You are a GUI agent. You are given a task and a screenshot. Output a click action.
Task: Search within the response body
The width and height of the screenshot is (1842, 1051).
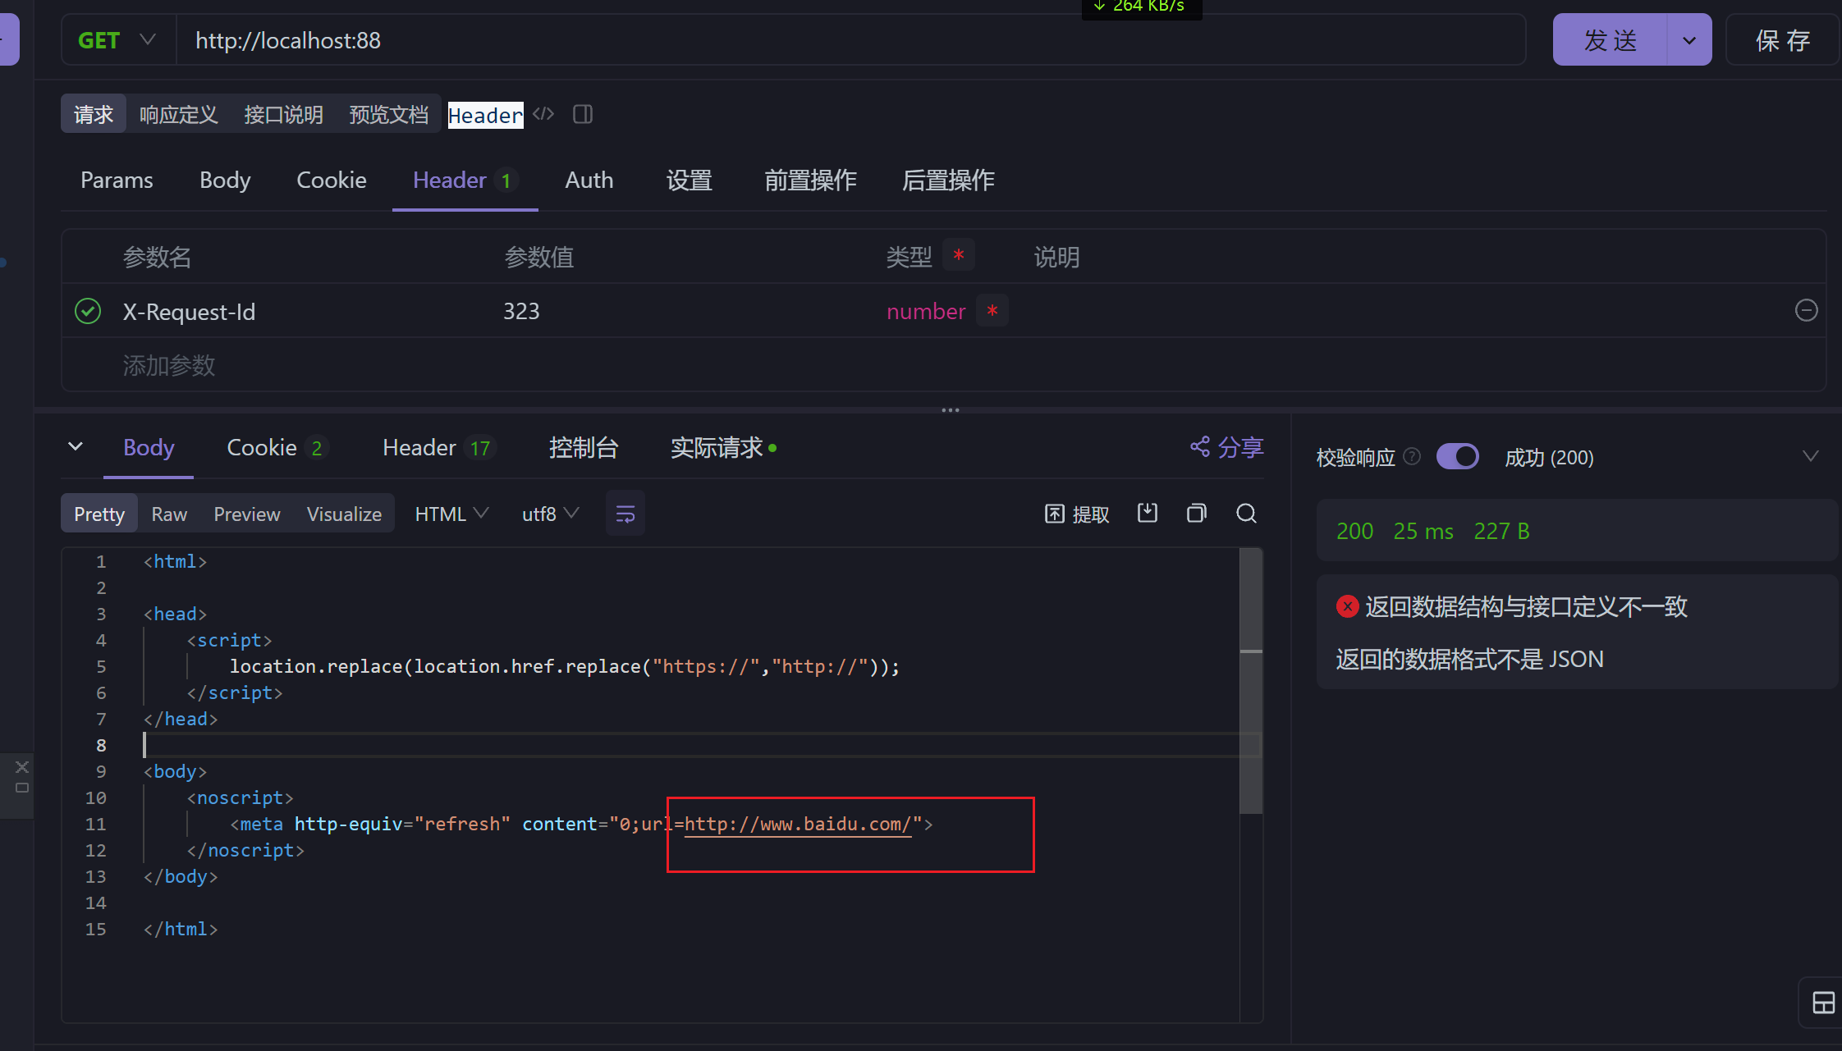(x=1246, y=514)
